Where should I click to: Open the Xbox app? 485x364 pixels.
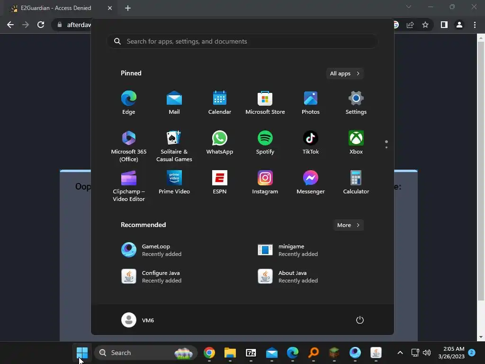[x=356, y=143]
